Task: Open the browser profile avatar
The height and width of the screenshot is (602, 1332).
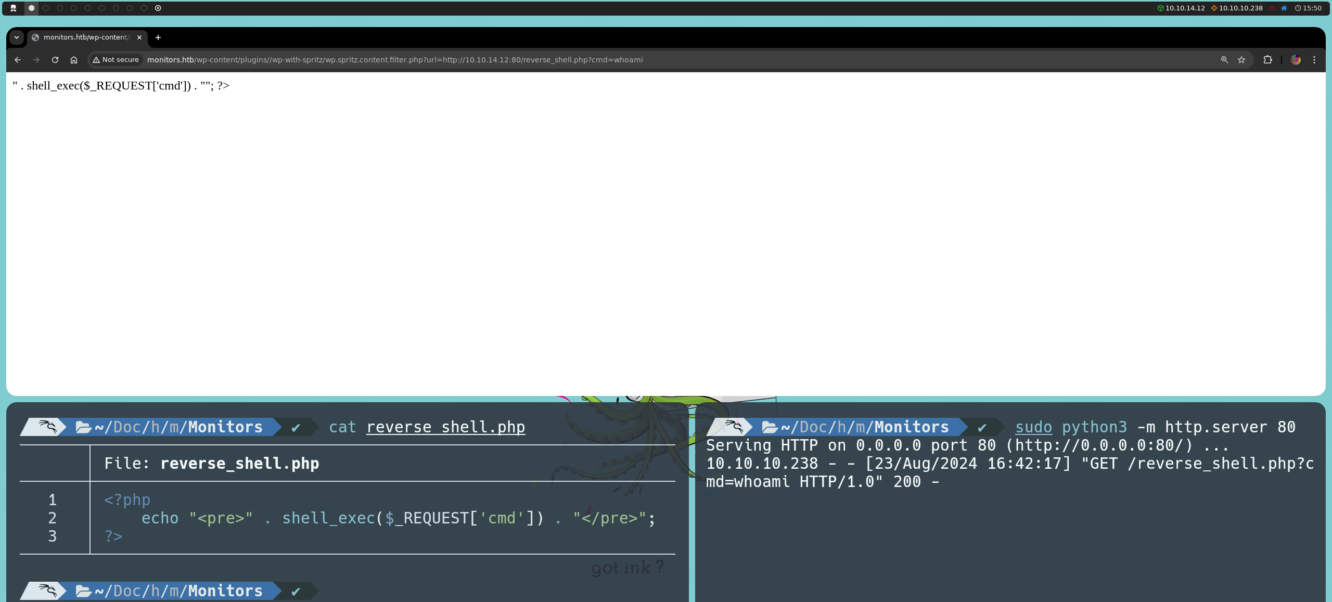Action: (1296, 60)
